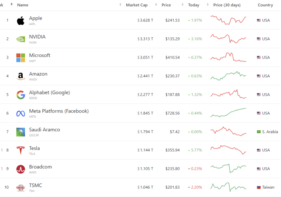Sort the list by Name header
Image resolution: width=281 pixels, height=197 pixels.
[23, 5]
